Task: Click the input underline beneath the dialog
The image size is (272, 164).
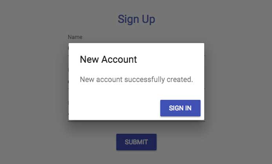Action: pyautogui.click(x=136, y=121)
